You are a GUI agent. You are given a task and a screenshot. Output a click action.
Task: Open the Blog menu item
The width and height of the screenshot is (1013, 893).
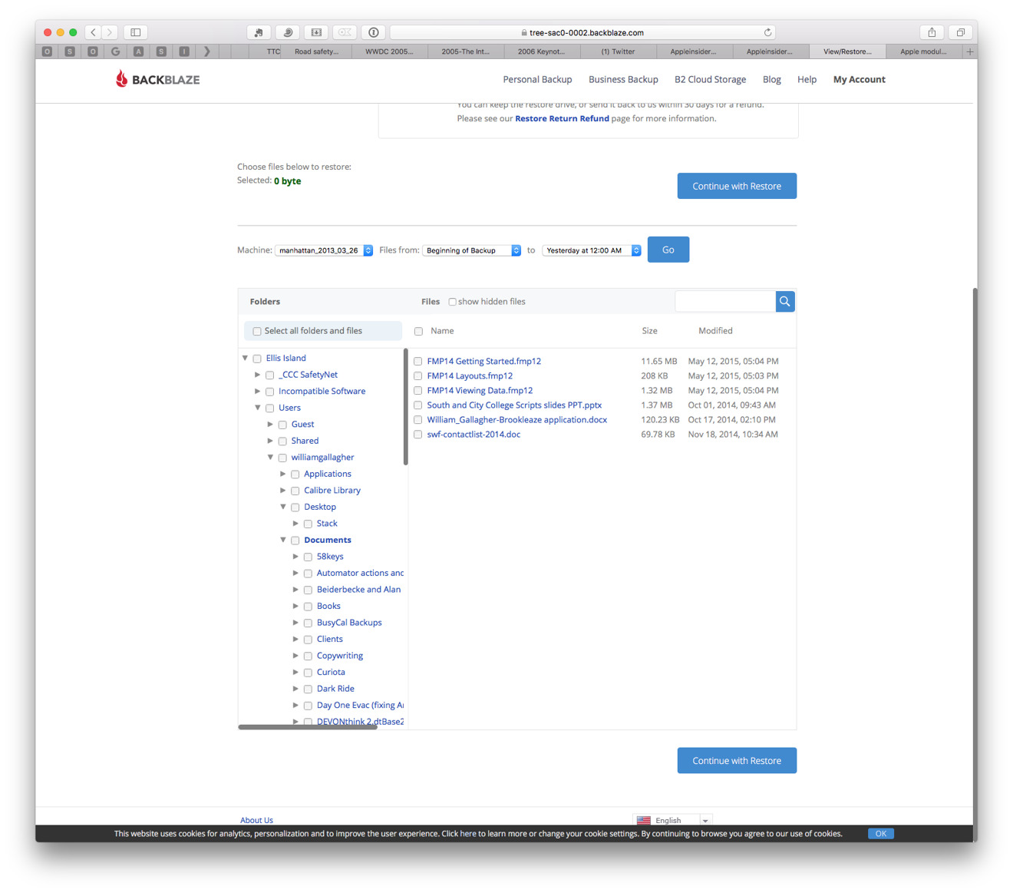[771, 79]
